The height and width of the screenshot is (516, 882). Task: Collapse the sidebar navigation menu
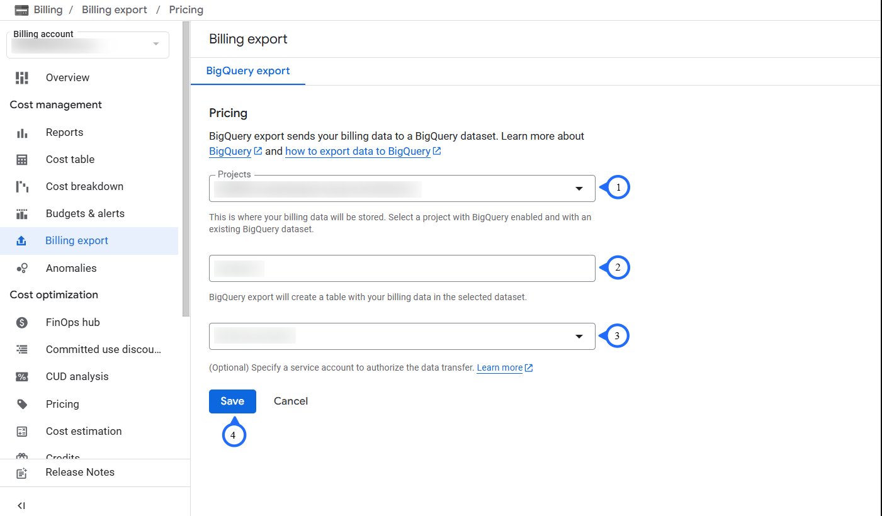click(21, 505)
